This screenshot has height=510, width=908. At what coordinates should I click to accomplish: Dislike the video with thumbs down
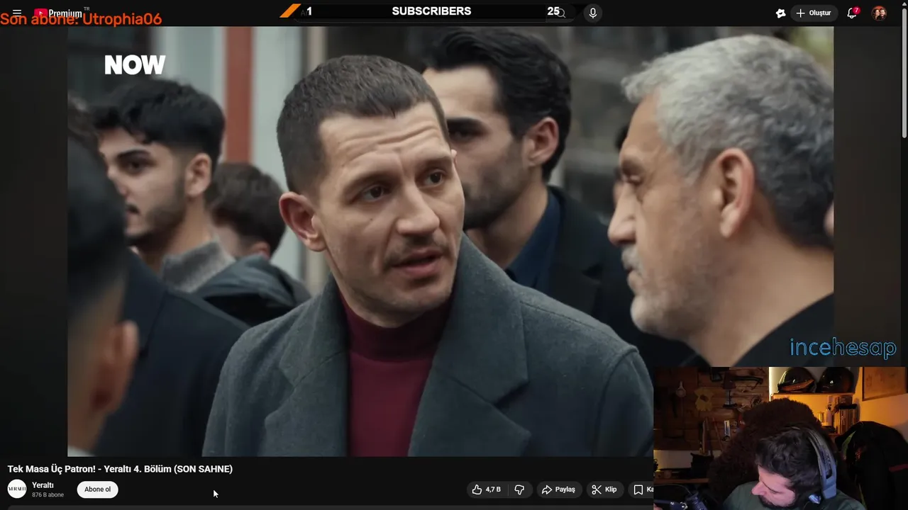tap(519, 489)
